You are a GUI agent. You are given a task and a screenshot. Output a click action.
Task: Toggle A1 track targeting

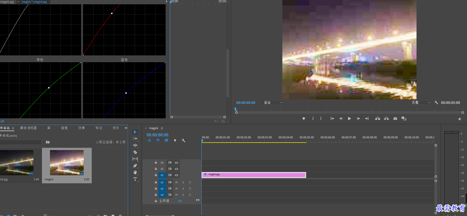[162, 182]
